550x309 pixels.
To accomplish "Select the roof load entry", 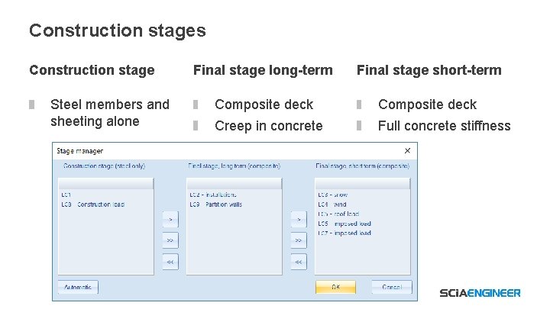I will pyautogui.click(x=338, y=214).
